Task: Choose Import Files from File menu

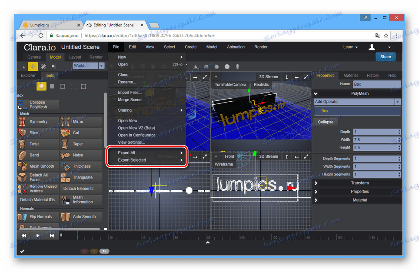Action: click(130, 93)
